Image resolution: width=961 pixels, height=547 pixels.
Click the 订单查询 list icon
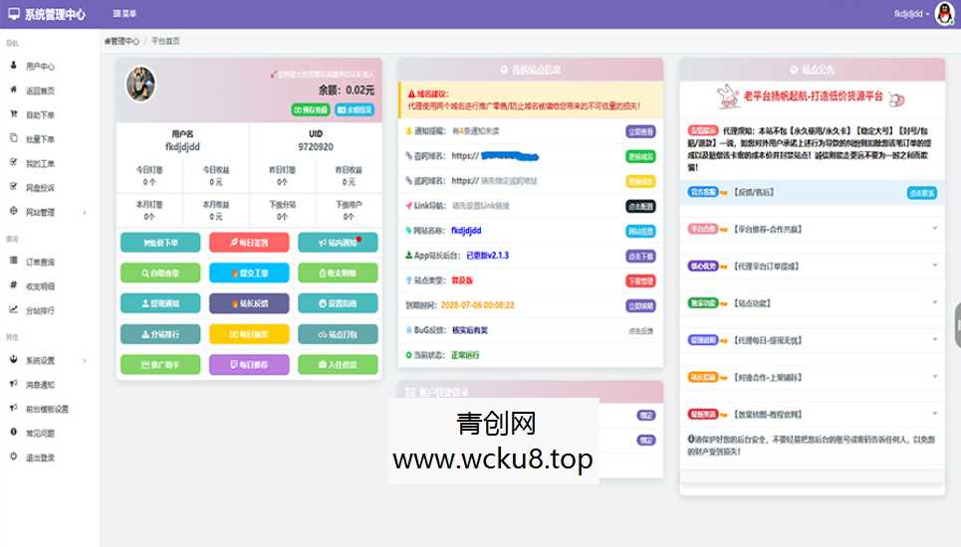pos(13,261)
